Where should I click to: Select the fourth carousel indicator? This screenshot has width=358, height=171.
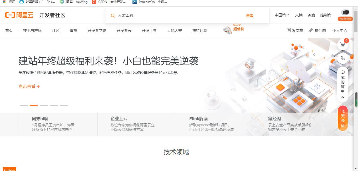(54, 105)
